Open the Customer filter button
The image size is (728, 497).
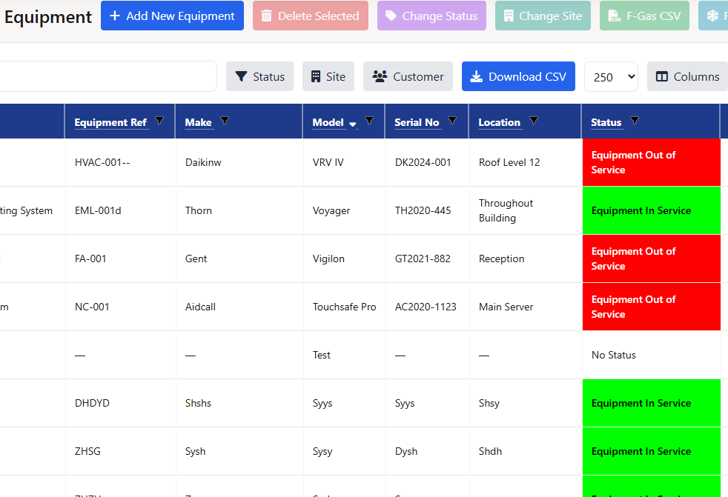click(x=408, y=76)
